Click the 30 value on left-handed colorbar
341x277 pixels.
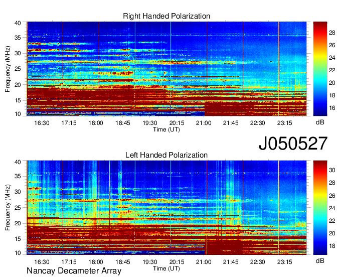(x=332, y=170)
